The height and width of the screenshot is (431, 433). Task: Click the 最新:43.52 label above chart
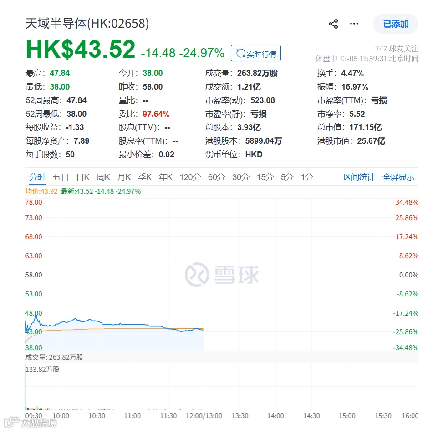[101, 191]
